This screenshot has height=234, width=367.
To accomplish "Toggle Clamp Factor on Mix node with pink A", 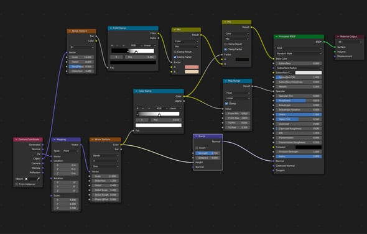I will (x=175, y=57).
